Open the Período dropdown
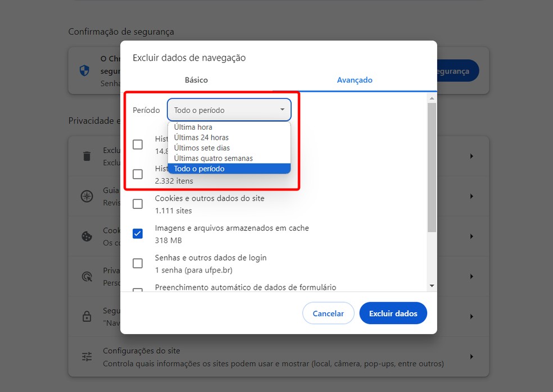553x392 pixels. 228,110
